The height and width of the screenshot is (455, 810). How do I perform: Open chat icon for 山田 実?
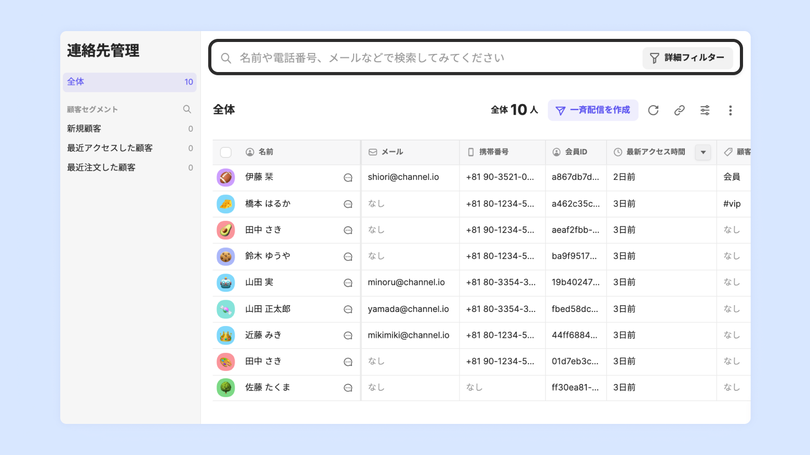(348, 283)
